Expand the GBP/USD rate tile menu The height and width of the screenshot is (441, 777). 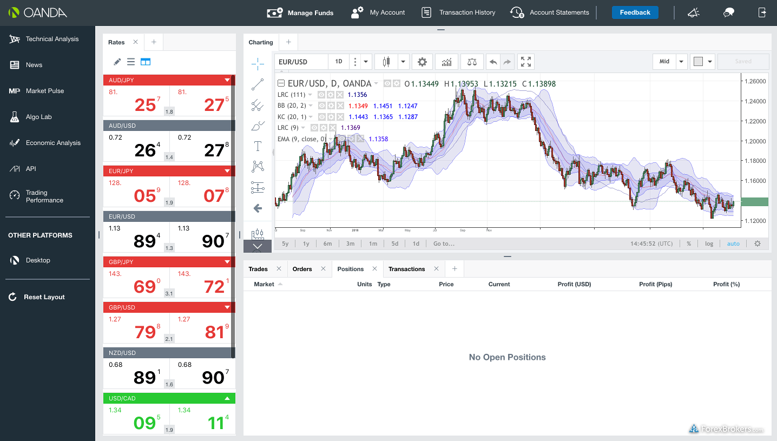point(227,307)
